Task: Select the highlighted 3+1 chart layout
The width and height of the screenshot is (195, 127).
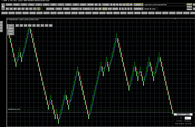Action: pos(128,5)
